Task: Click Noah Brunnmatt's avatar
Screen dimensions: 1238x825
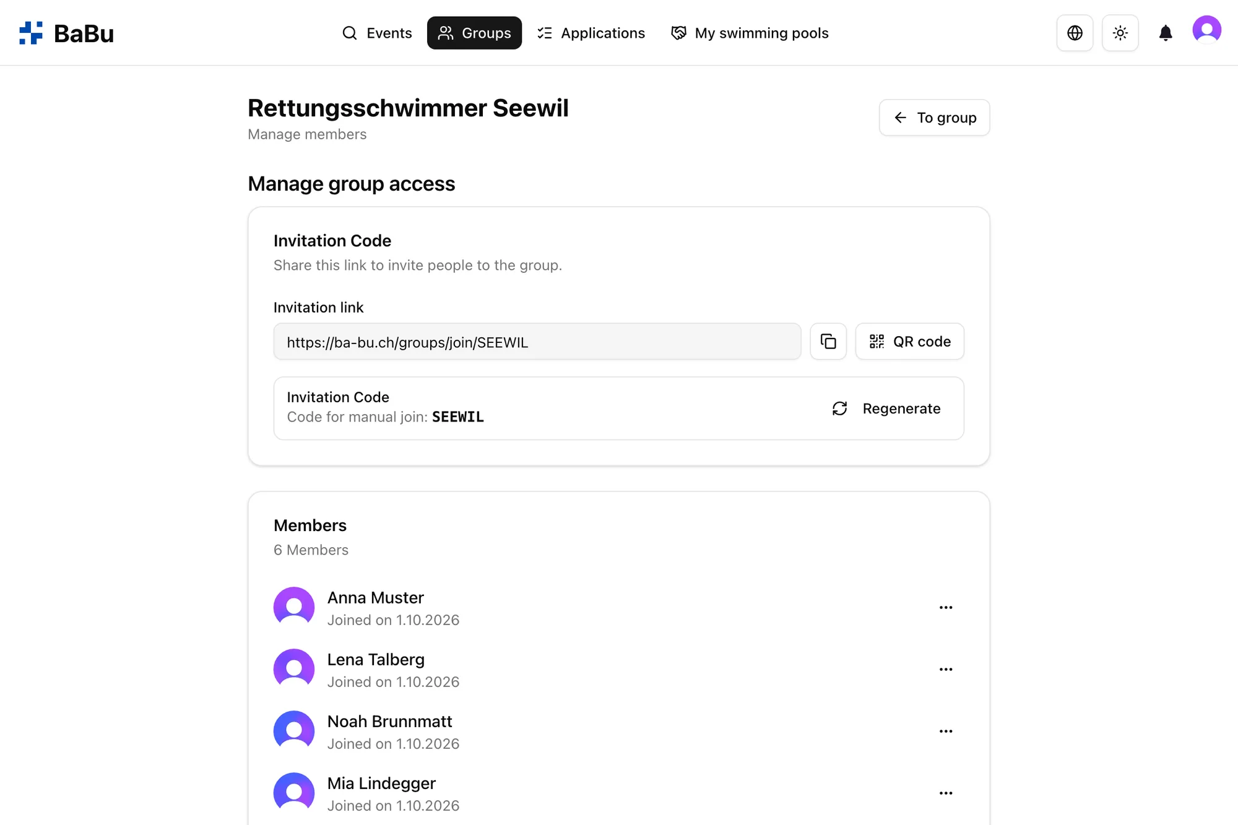Action: click(x=294, y=731)
